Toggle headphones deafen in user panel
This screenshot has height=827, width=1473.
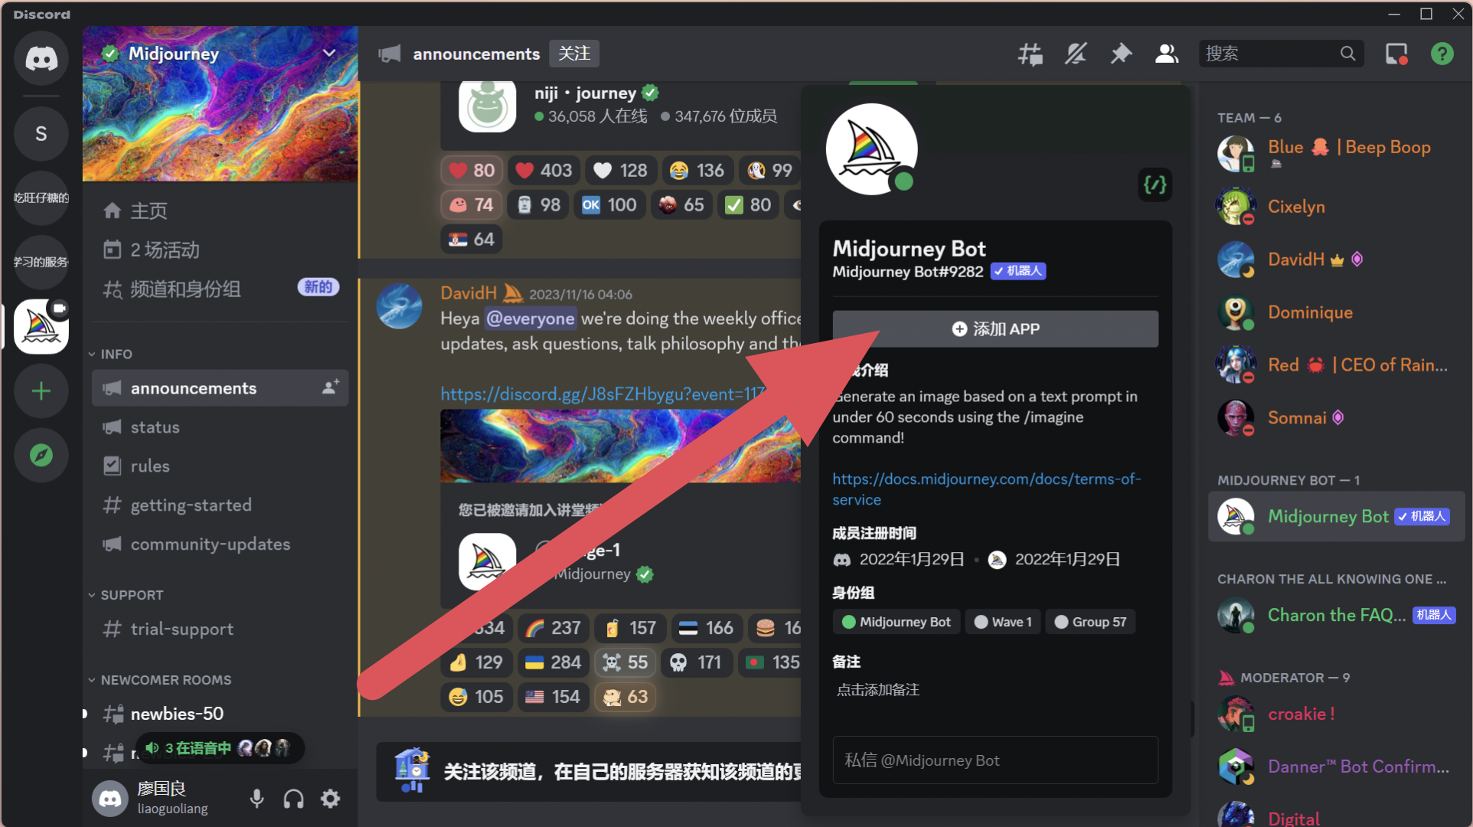[293, 799]
